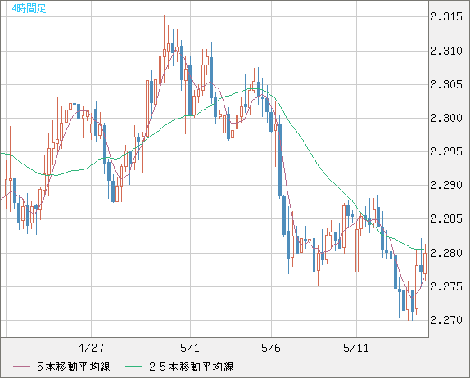This screenshot has height=378, width=470.
Task: Click the last candlestick at chart's right edge
Action: pos(425,263)
